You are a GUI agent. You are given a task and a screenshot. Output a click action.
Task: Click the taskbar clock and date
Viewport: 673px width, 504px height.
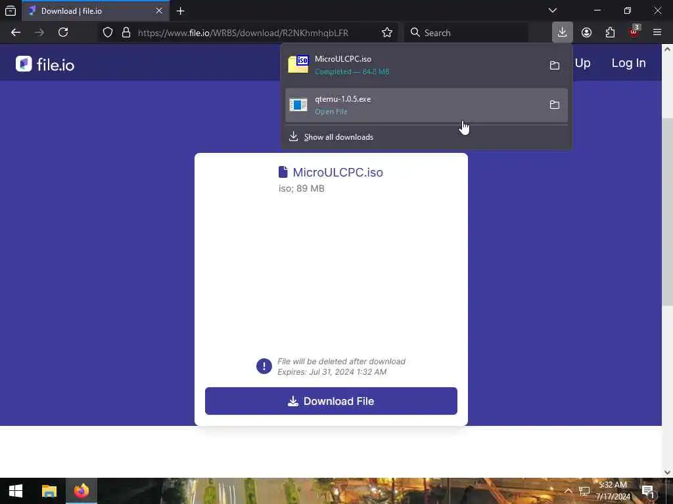pyautogui.click(x=613, y=491)
